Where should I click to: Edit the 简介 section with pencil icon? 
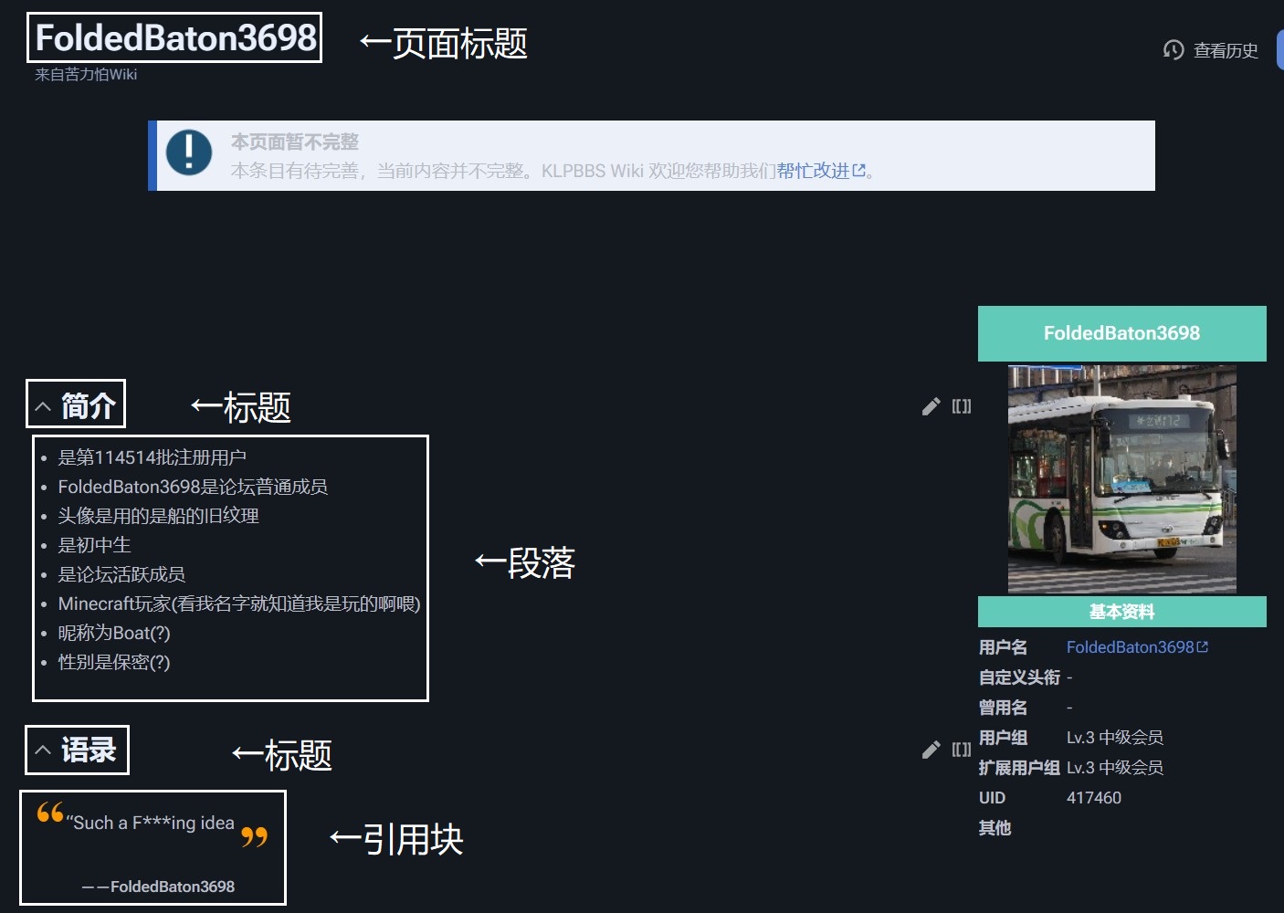point(931,406)
